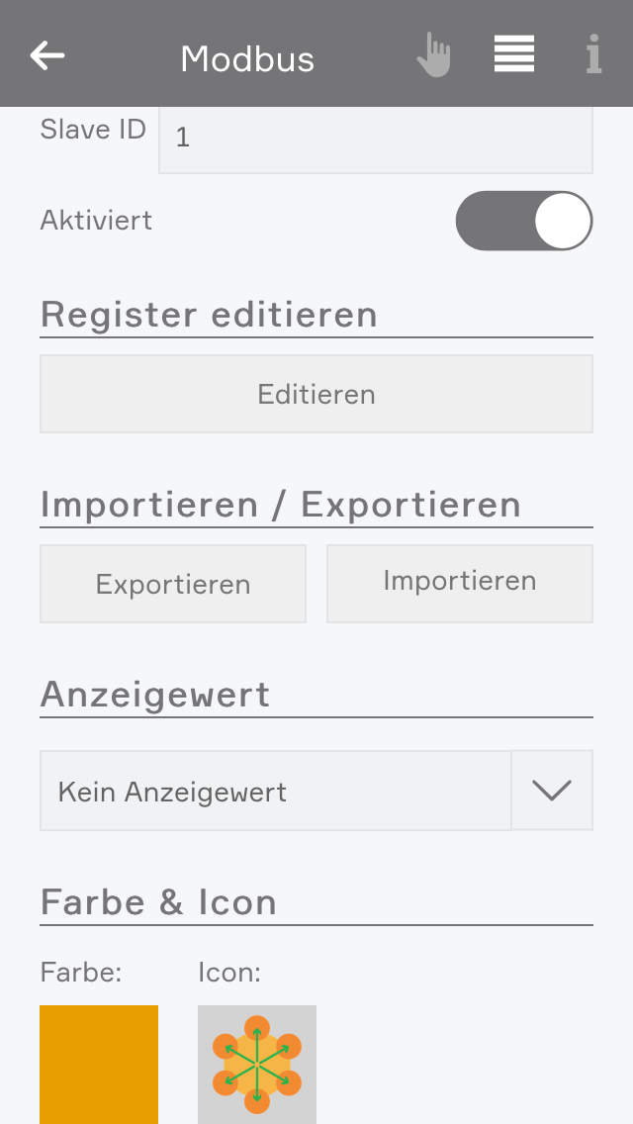Open the 'Kein Anzeigewert' combo box

coord(275,791)
